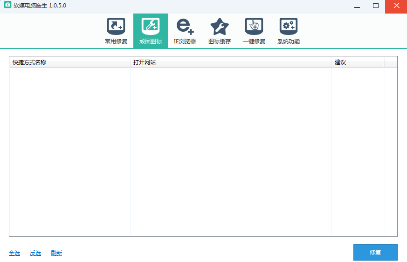
Task: Click the 软媒电脑医生 app icon in title bar
Action: tap(7, 6)
